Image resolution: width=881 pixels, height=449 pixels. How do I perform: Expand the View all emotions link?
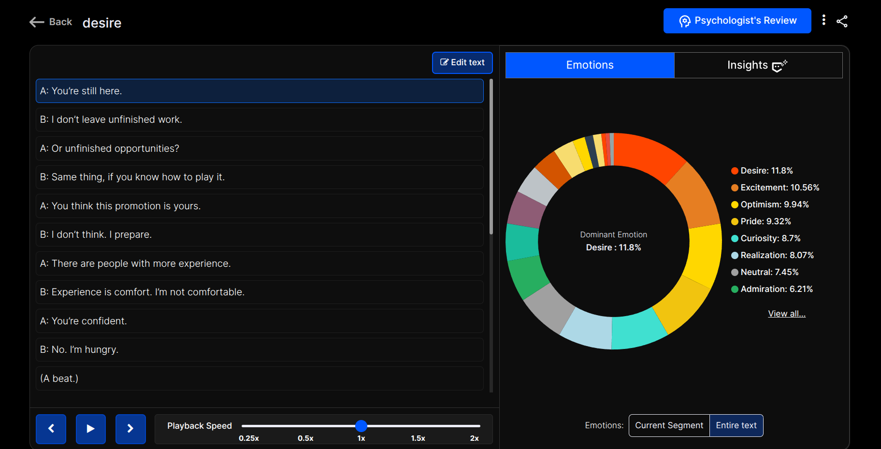click(786, 314)
